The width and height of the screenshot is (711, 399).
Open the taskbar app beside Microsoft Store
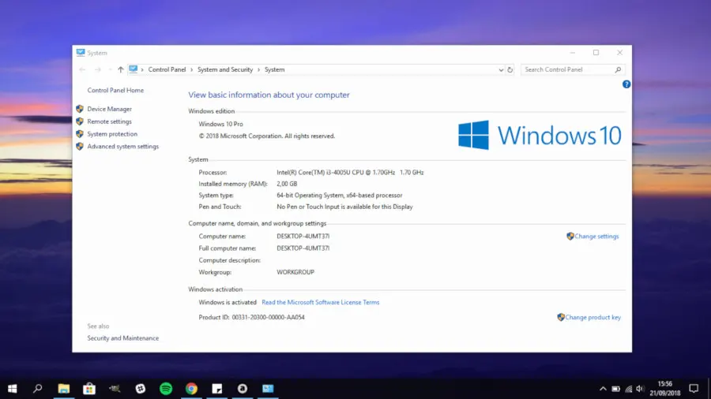(115, 389)
